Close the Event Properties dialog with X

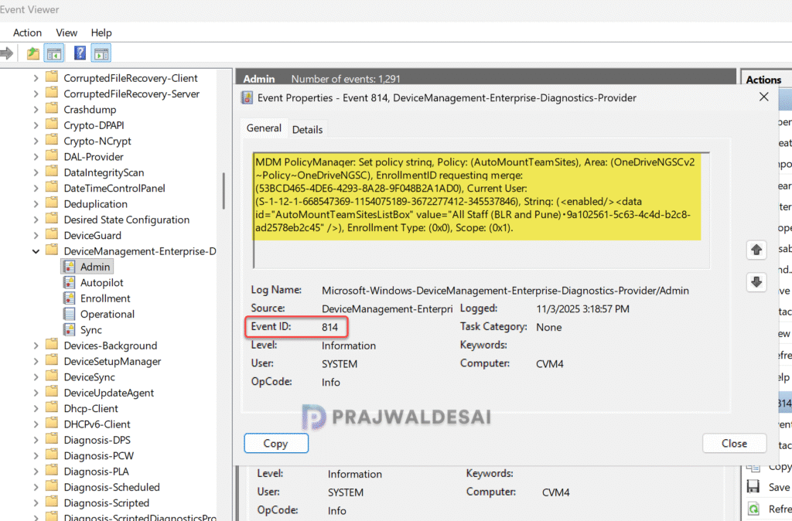pyautogui.click(x=763, y=97)
